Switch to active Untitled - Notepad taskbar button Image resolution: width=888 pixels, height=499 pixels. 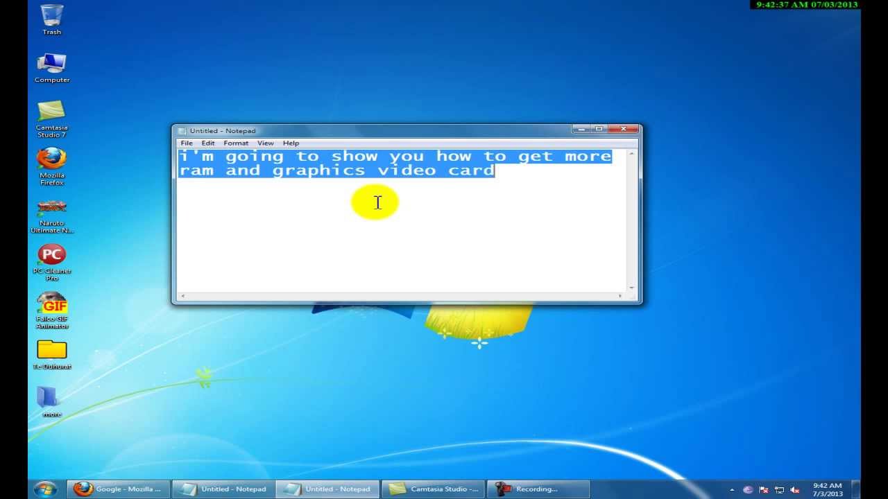[x=328, y=489]
